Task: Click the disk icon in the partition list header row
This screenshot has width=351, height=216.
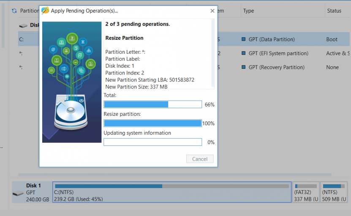Action: [x=22, y=25]
